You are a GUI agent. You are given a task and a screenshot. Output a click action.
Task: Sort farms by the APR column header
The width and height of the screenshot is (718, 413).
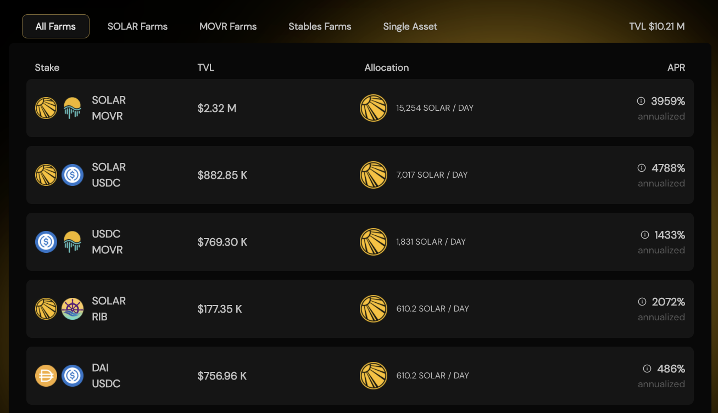676,67
